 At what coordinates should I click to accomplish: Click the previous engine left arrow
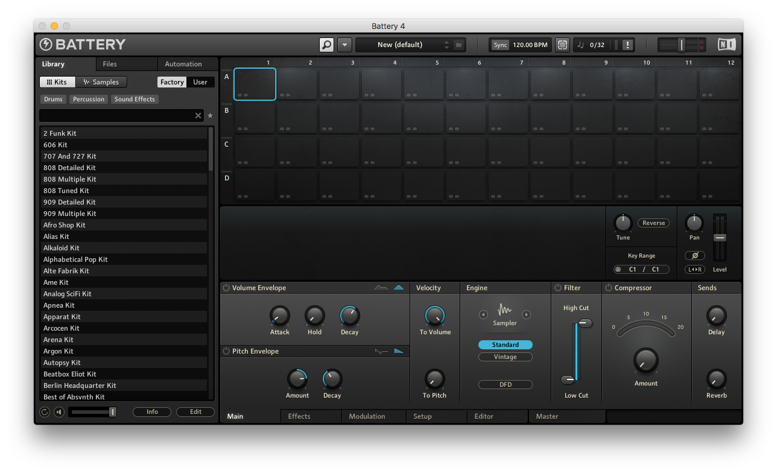483,314
